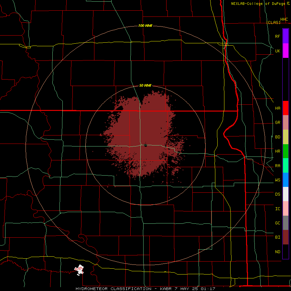
Task: Click the RA light green legend swatch
Action: [286, 166]
